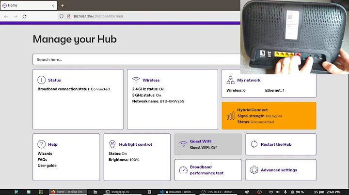Click the Wireless wifi icon
349x195 pixels.
click(136, 80)
